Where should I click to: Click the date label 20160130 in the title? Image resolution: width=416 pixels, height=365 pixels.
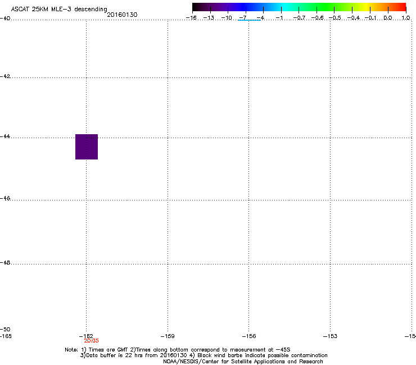tap(122, 15)
